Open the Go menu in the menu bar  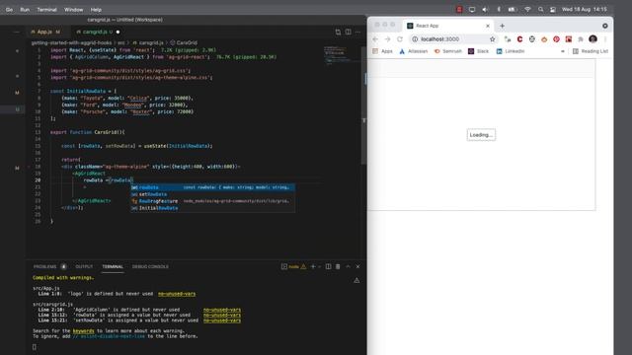point(9,9)
